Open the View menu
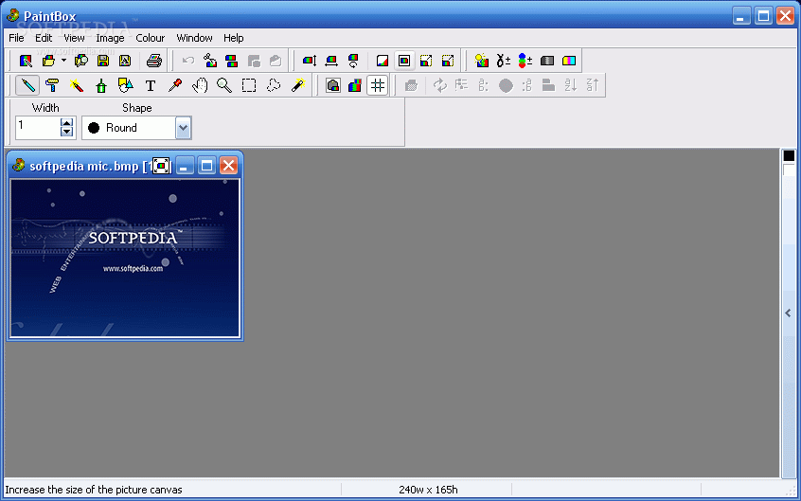 74,38
